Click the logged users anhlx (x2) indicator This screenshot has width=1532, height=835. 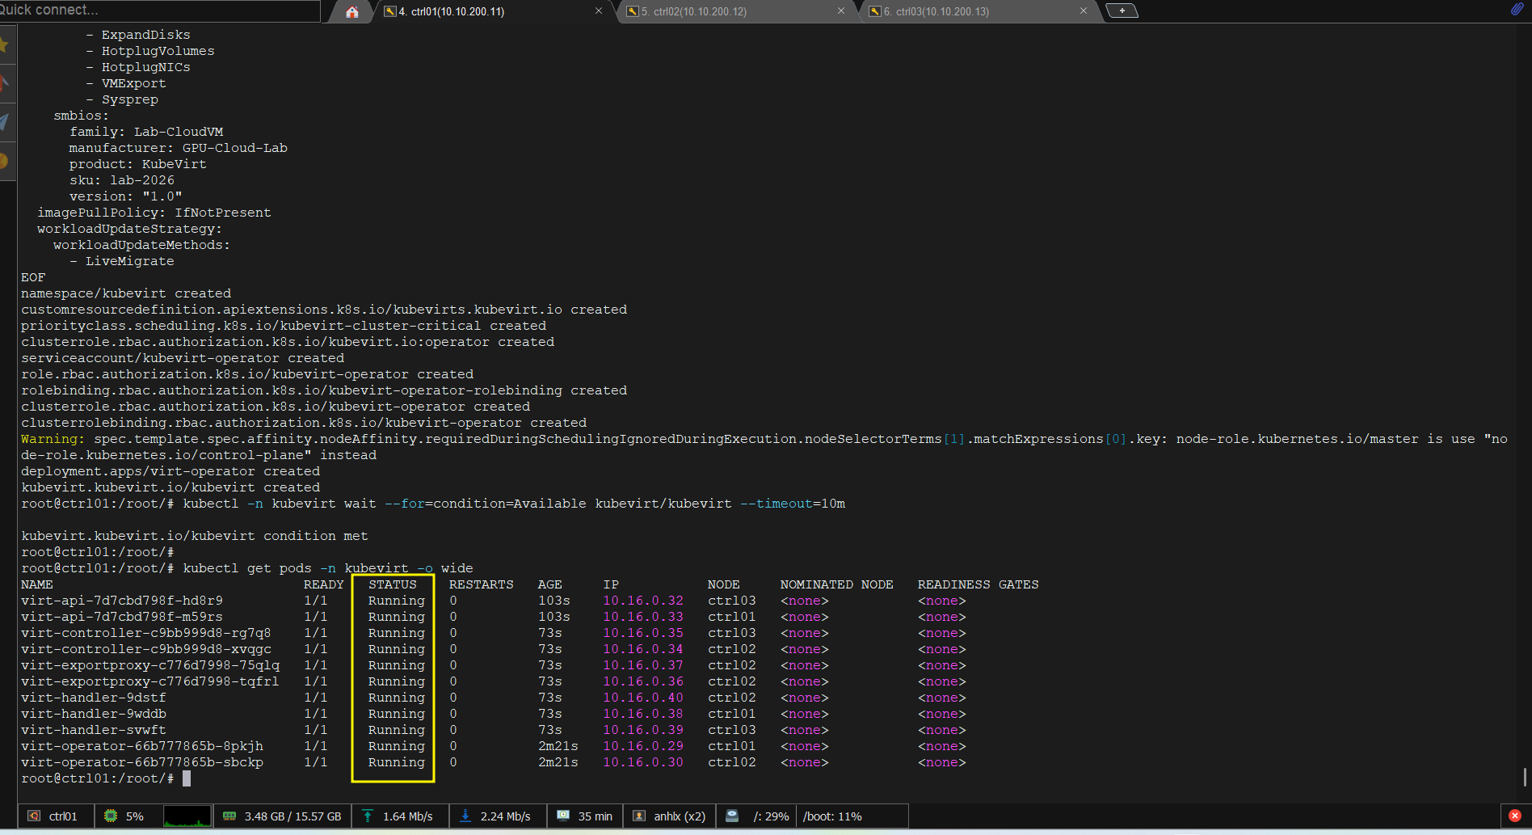[x=670, y=816]
